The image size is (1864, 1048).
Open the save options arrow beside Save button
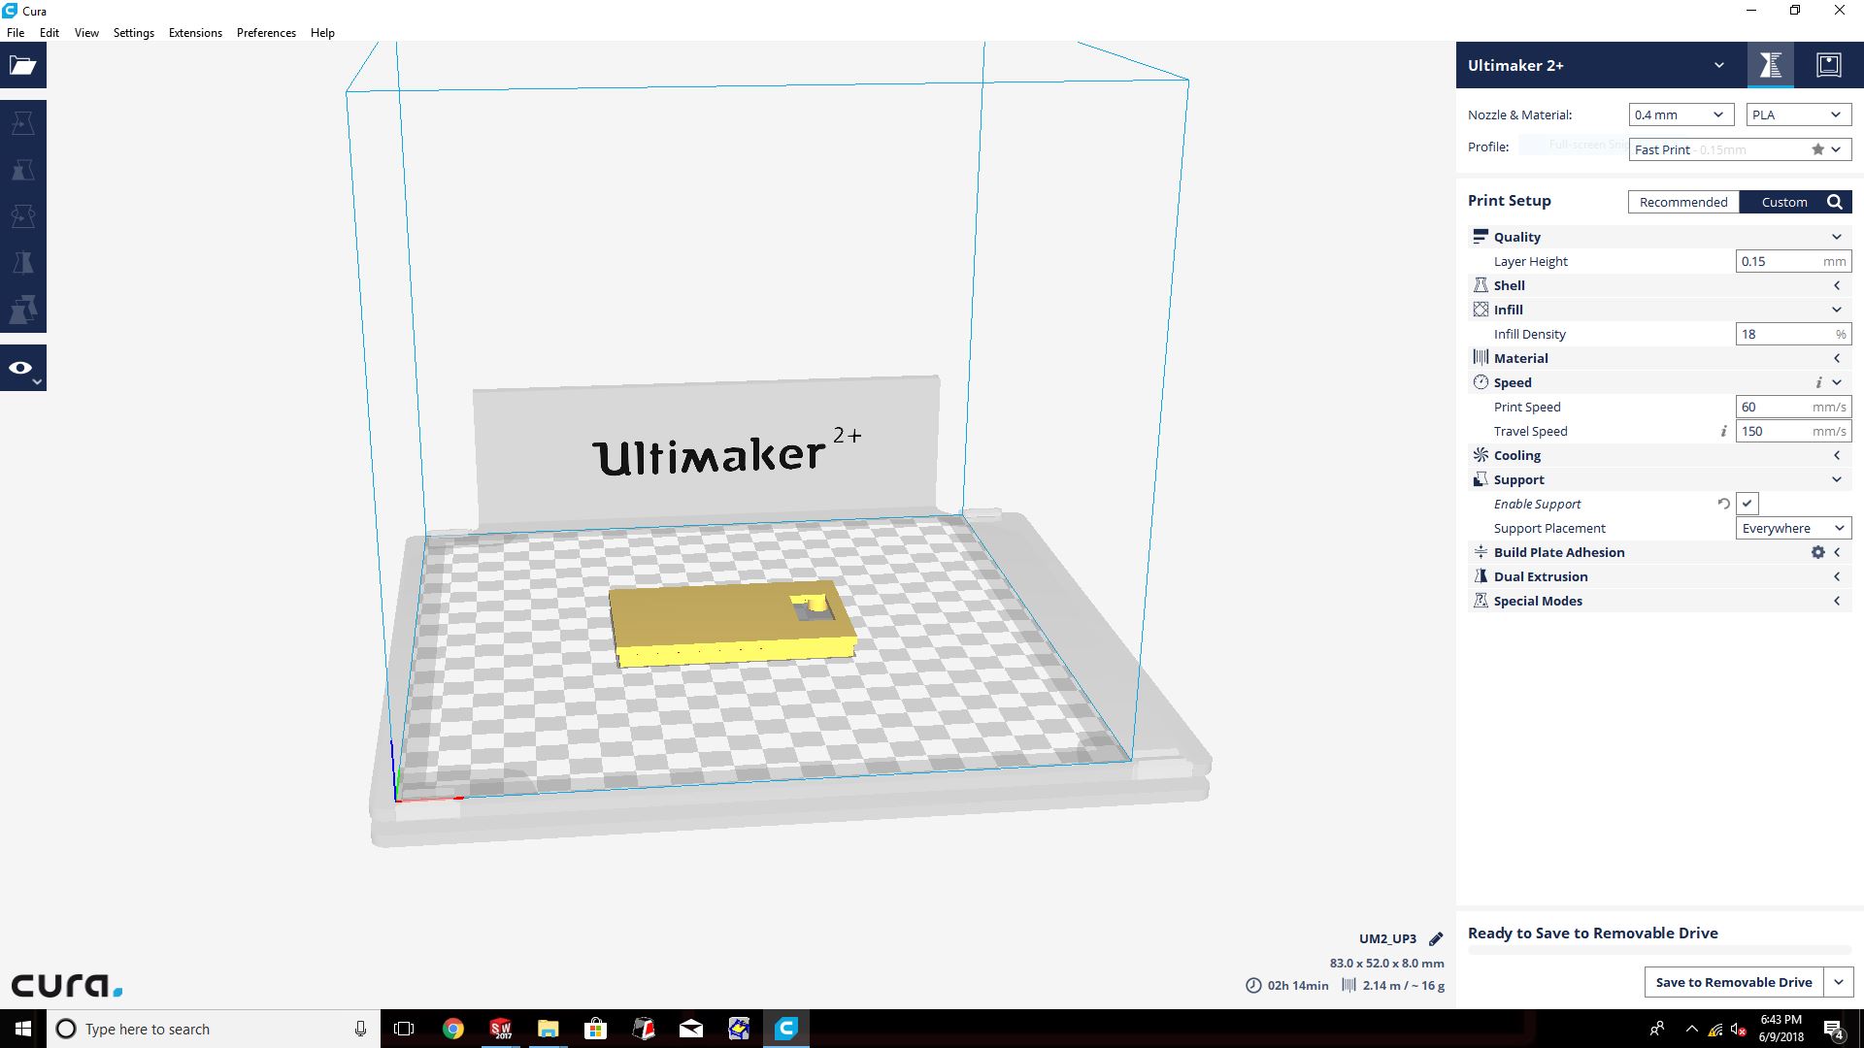click(x=1838, y=982)
